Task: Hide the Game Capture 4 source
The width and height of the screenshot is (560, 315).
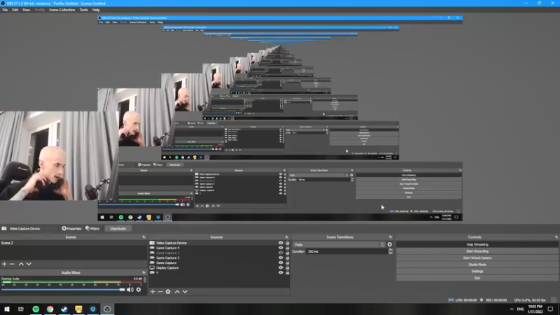Action: coord(281,248)
